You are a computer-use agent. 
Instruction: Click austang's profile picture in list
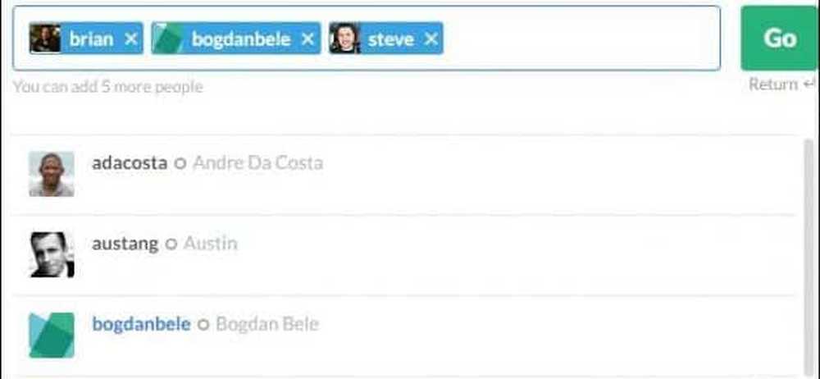point(52,254)
